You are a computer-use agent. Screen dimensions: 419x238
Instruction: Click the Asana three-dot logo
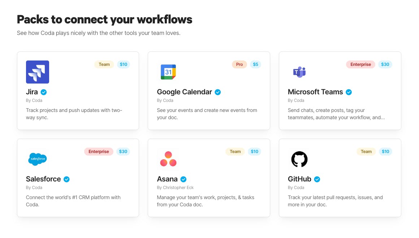click(x=168, y=159)
